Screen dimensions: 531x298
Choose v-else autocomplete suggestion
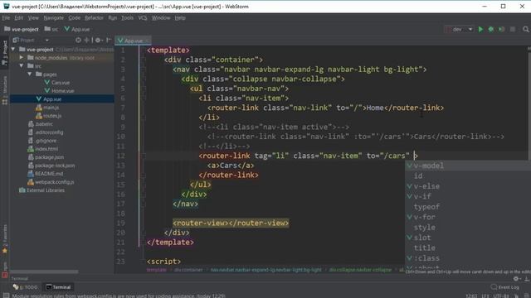click(468, 186)
